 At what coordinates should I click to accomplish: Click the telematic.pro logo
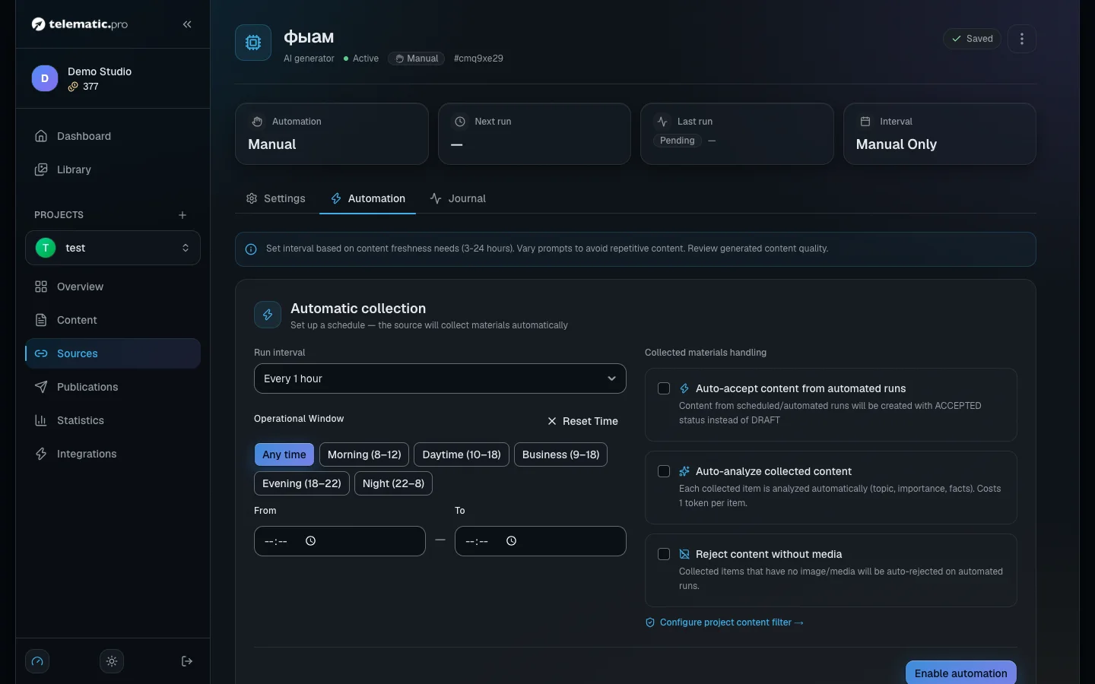80,24
